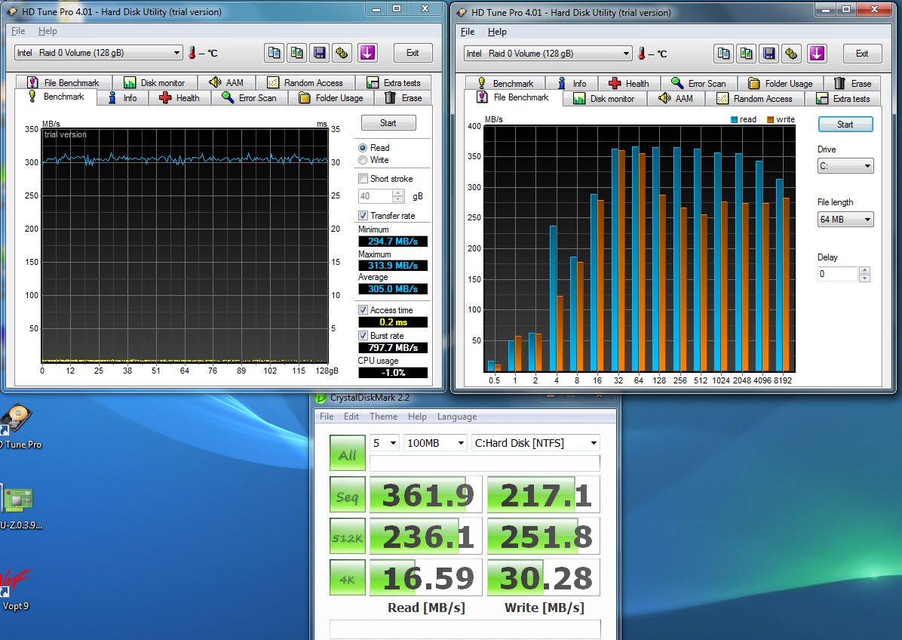Click orange write legend swatch
The height and width of the screenshot is (640, 902).
(x=770, y=120)
